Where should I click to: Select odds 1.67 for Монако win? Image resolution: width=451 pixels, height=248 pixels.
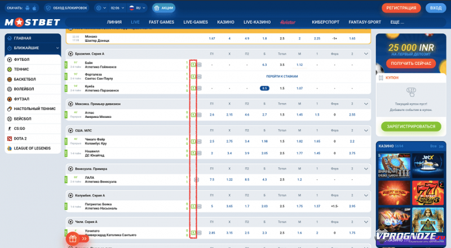click(x=212, y=38)
